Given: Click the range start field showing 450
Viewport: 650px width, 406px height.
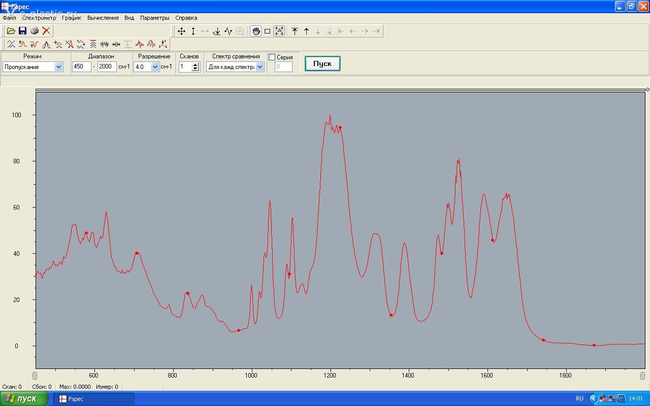Looking at the screenshot, I should 81,67.
